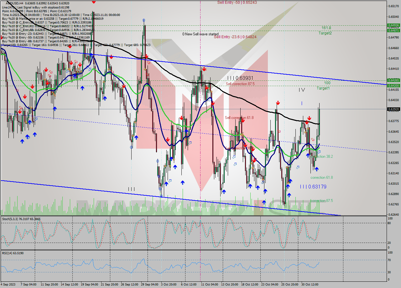Click the Target100: 0.64265 summary line
This screenshot has height=288, width=401.
76,45
